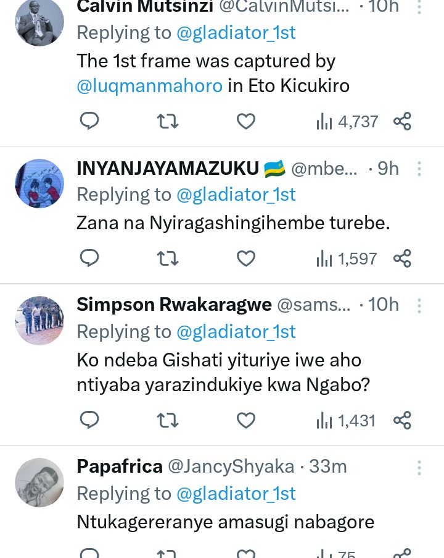The height and width of the screenshot is (558, 444).
Task: Retweet INYANJAYAMAZUKU's reply
Action: (x=168, y=258)
